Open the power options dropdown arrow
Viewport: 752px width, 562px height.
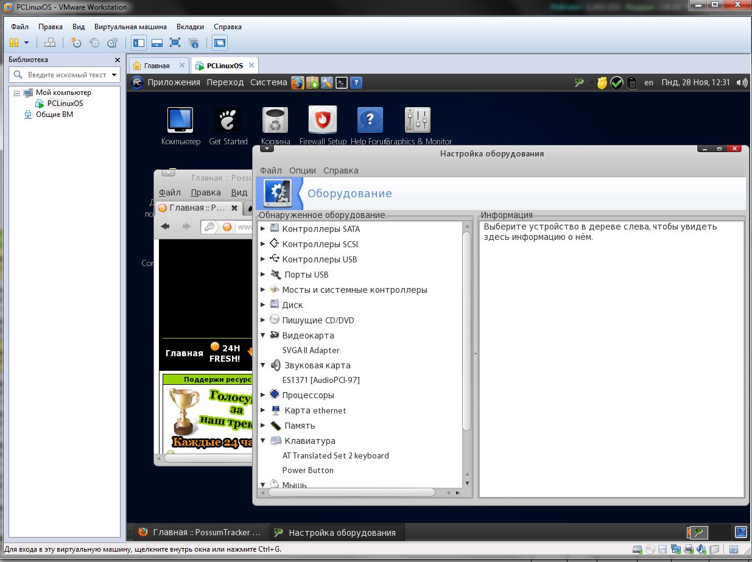point(26,43)
